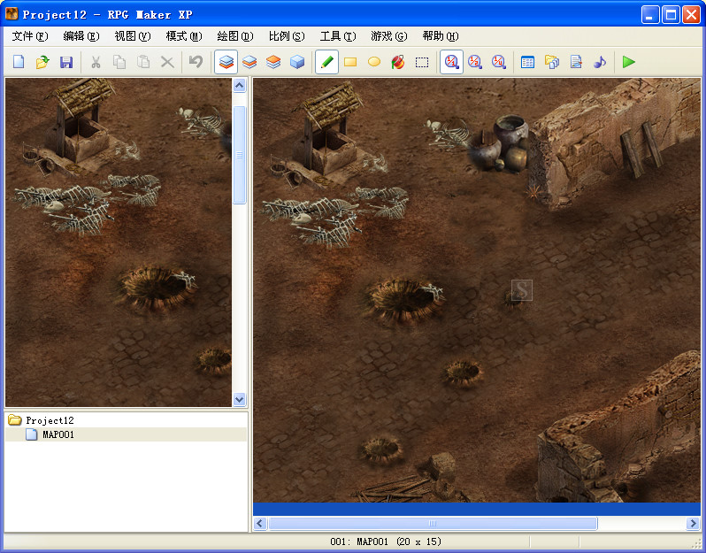
Task: Open the Sound Test music note icon
Action: [600, 62]
